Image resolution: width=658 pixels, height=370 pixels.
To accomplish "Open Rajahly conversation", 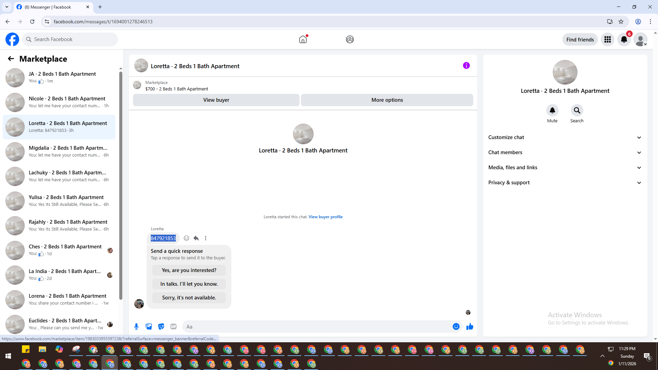I will point(59,225).
